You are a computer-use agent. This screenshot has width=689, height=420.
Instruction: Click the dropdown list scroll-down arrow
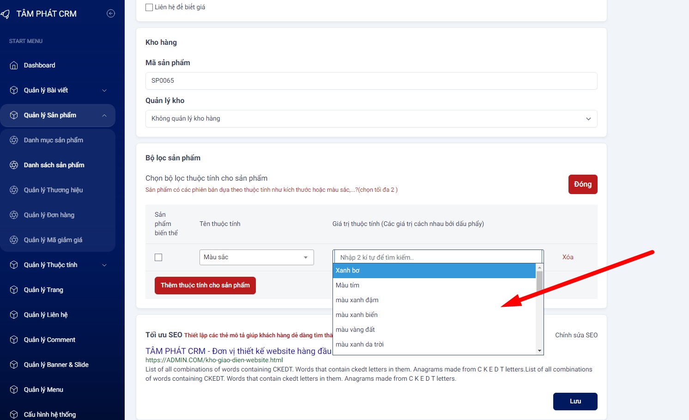click(x=539, y=351)
